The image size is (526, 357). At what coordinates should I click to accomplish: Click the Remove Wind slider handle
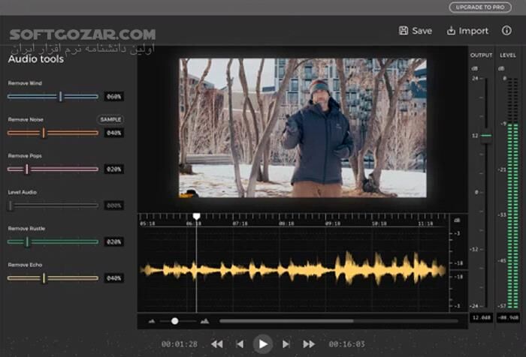tap(60, 96)
